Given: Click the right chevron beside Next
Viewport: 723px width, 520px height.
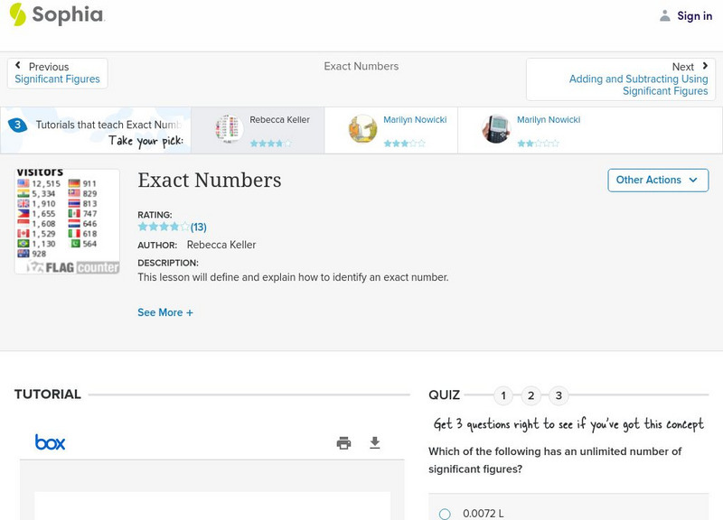Looking at the screenshot, I should click(705, 66).
